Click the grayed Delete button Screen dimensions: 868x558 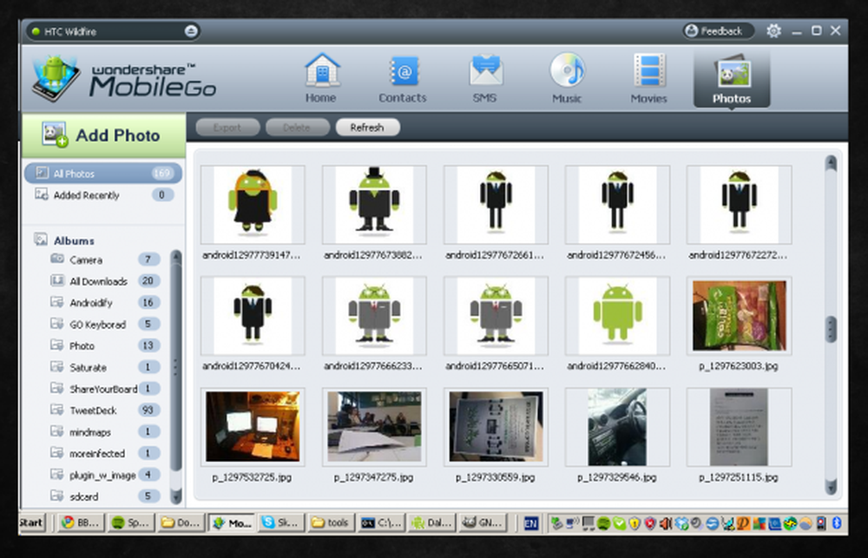click(x=297, y=128)
